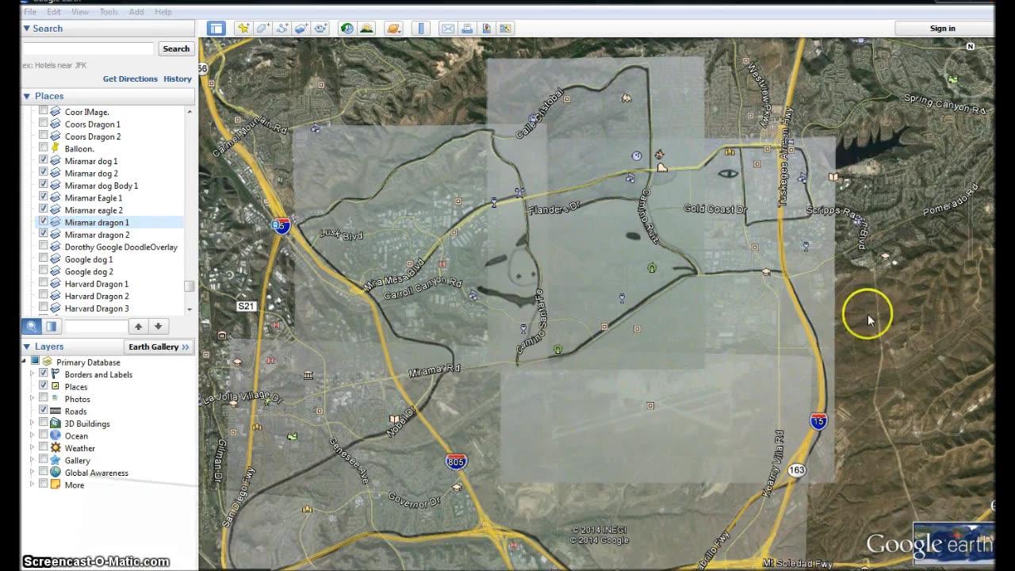1015x571 pixels.
Task: Uncheck the Miramar dragon 2 checkbox
Action: pos(44,235)
